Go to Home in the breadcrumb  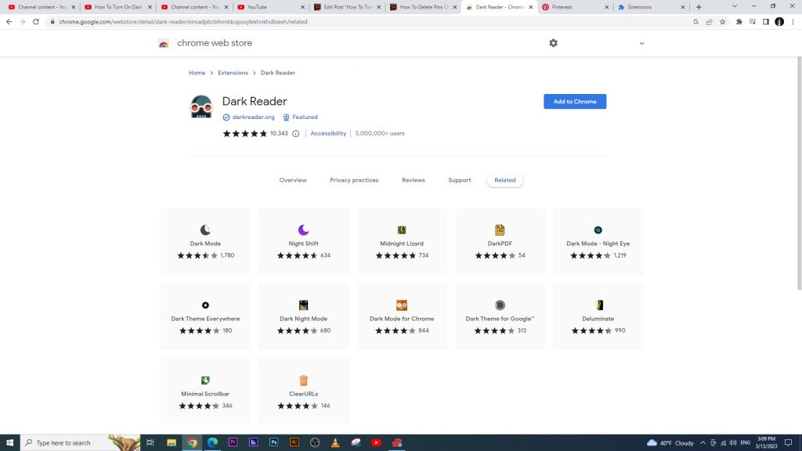(x=197, y=73)
